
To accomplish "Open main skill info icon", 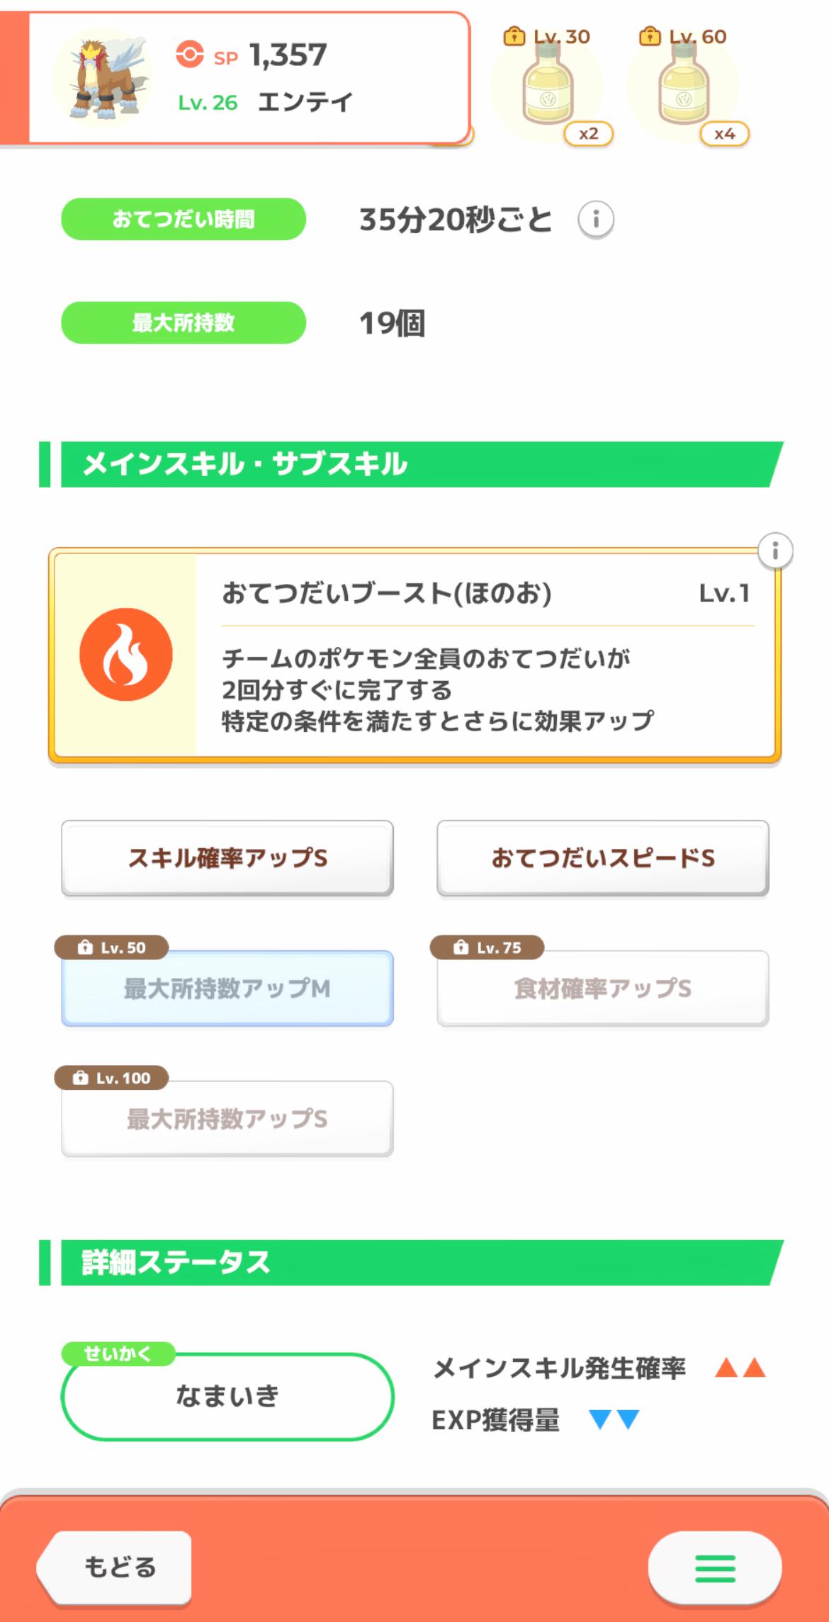I will [x=775, y=551].
